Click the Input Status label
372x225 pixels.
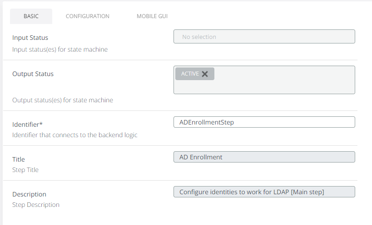[30, 38]
